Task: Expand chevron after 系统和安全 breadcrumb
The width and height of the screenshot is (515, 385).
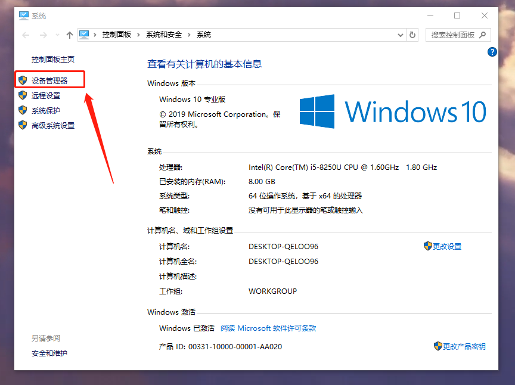Action: point(189,35)
